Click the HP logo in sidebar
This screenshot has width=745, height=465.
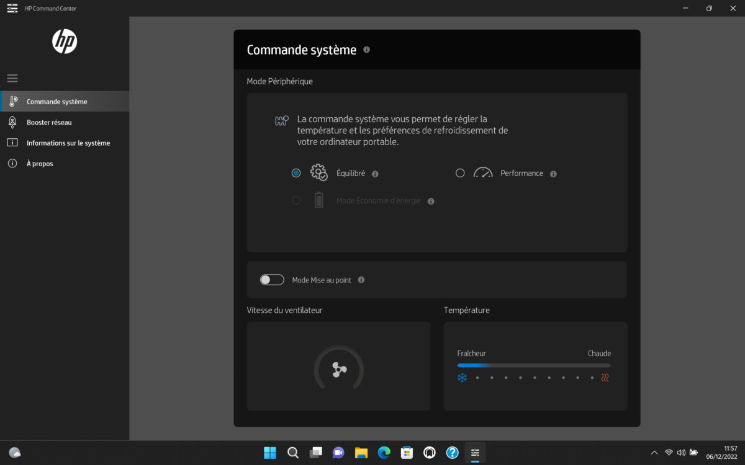[65, 42]
